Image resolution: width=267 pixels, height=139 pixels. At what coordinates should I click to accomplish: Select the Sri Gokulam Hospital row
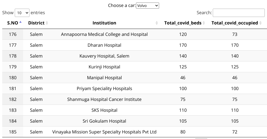(x=104, y=121)
